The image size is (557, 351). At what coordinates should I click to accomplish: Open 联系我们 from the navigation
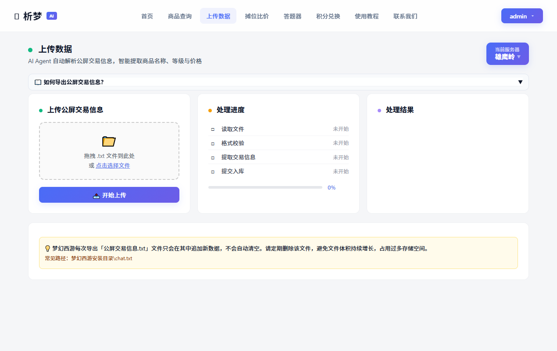point(405,16)
